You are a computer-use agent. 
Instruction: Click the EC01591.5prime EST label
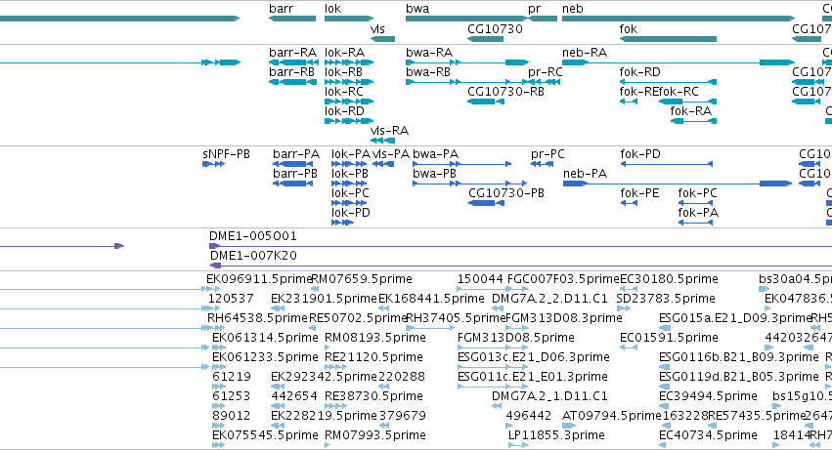point(669,338)
